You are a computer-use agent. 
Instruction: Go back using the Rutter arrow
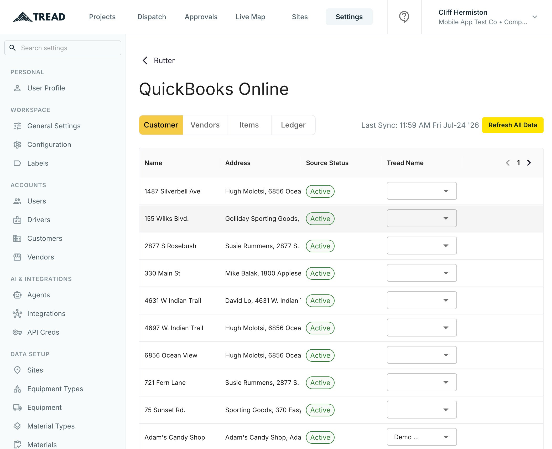(145, 60)
